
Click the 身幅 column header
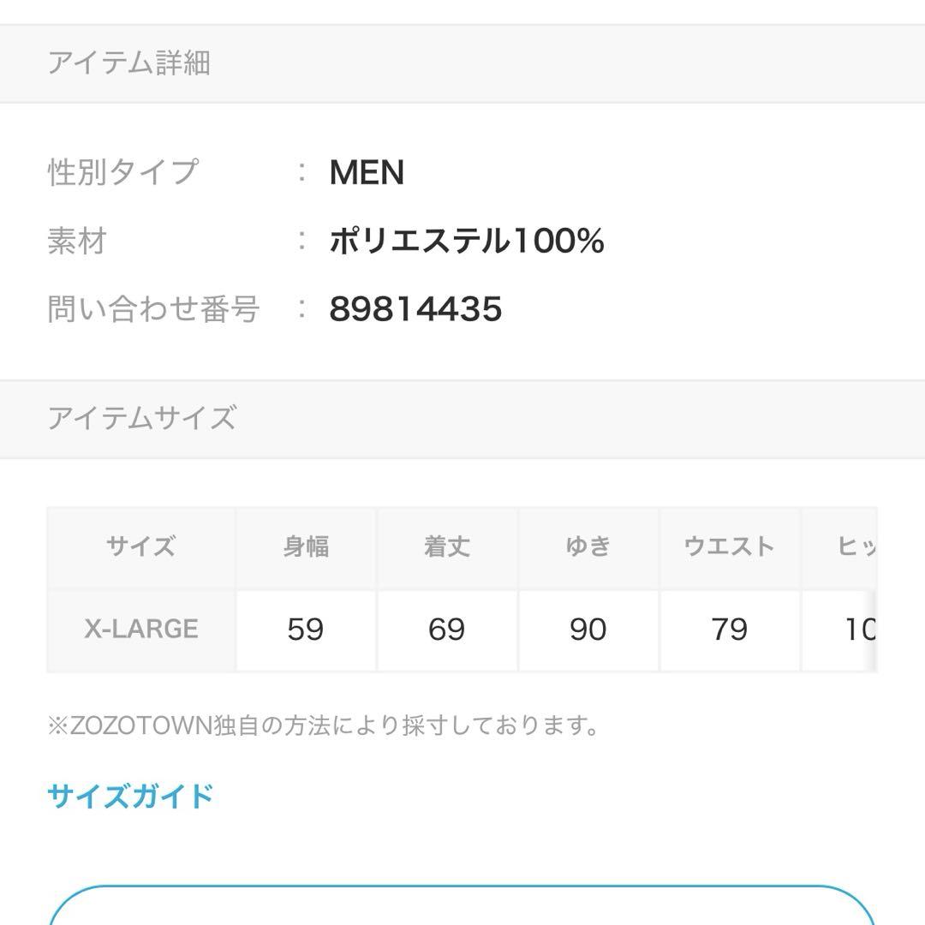click(306, 546)
